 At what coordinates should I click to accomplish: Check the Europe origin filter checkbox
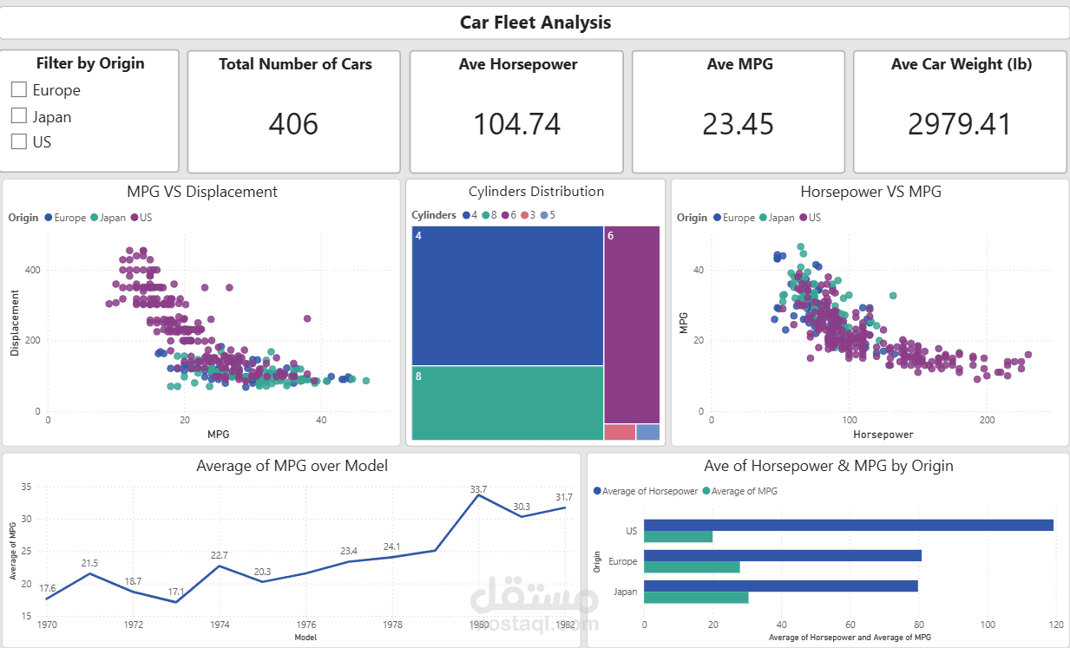[x=19, y=89]
